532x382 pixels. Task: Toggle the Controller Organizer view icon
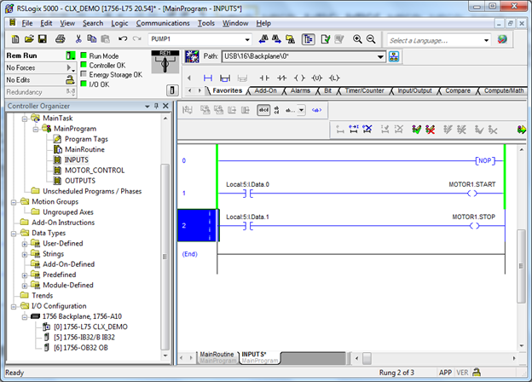pos(308,39)
